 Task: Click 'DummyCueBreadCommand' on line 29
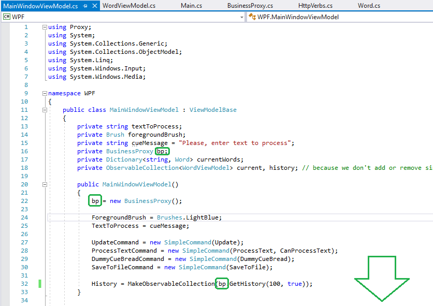point(128,259)
